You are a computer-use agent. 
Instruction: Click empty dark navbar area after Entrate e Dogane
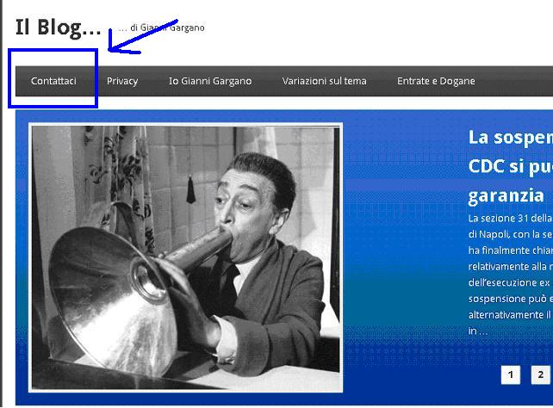pos(515,81)
